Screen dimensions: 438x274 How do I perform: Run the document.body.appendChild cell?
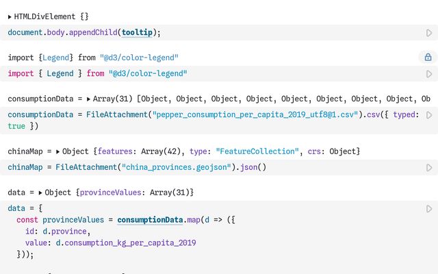(x=429, y=33)
